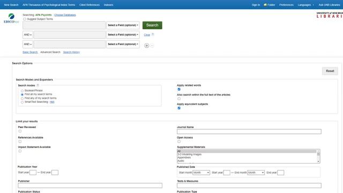Enable Also search within the full text

[179, 99]
